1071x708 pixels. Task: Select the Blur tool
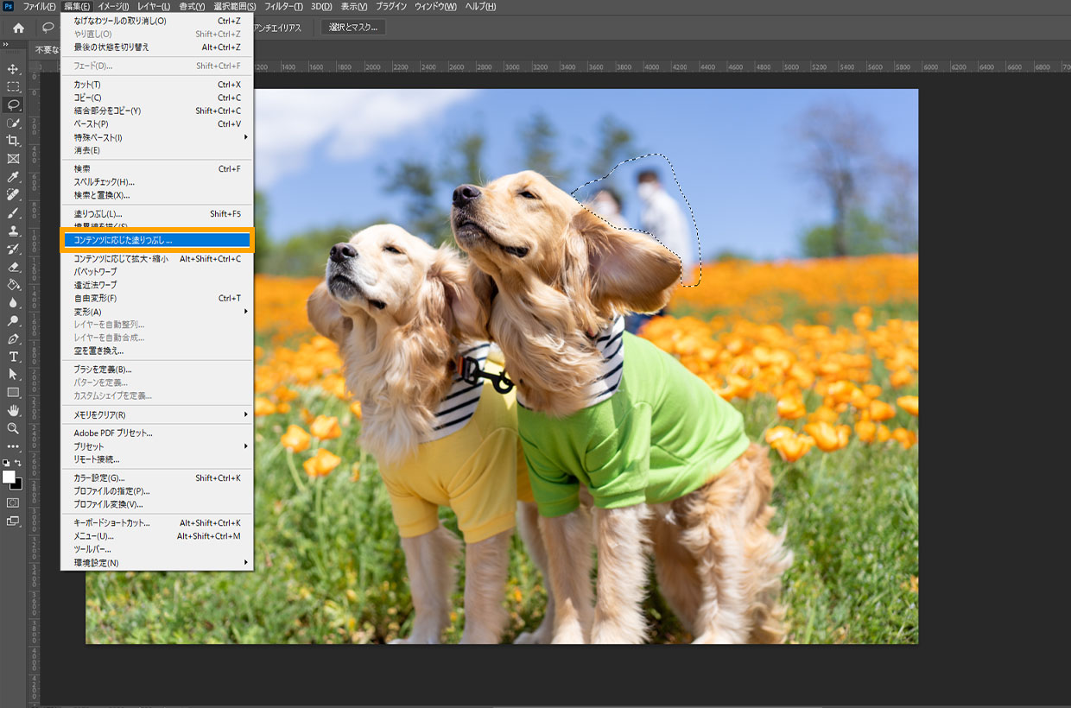[x=13, y=302]
